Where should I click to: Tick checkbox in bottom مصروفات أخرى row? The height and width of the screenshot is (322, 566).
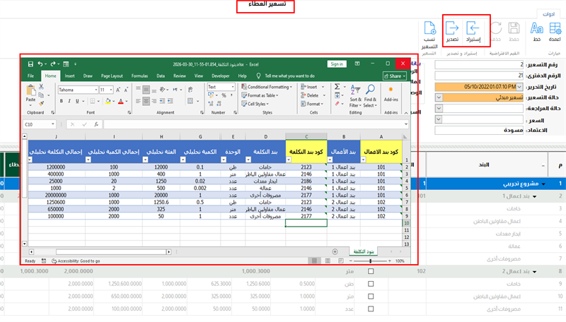coord(371,309)
